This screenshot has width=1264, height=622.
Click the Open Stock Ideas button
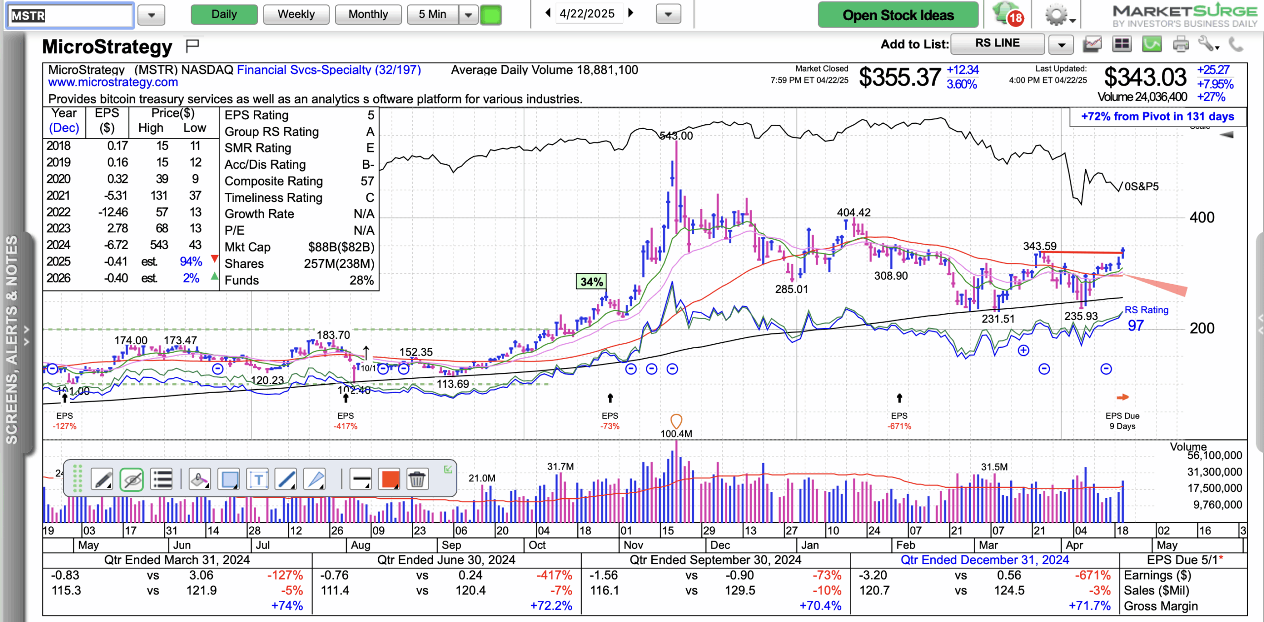[898, 15]
